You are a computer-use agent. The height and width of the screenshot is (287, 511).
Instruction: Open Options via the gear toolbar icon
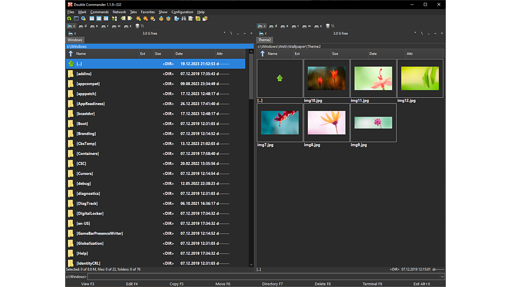coord(83,19)
